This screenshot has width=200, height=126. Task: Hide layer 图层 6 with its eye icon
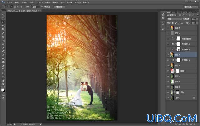(168, 55)
